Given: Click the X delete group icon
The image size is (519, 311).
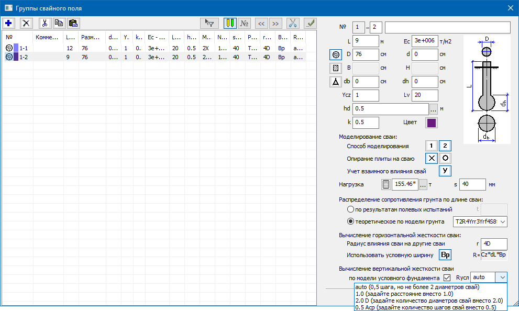Looking at the screenshot, I should 26,23.
